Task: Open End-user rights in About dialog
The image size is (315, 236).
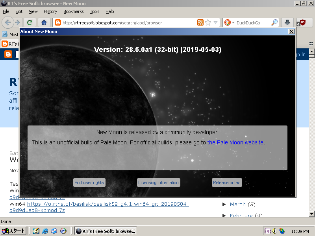Action: pos(89,183)
